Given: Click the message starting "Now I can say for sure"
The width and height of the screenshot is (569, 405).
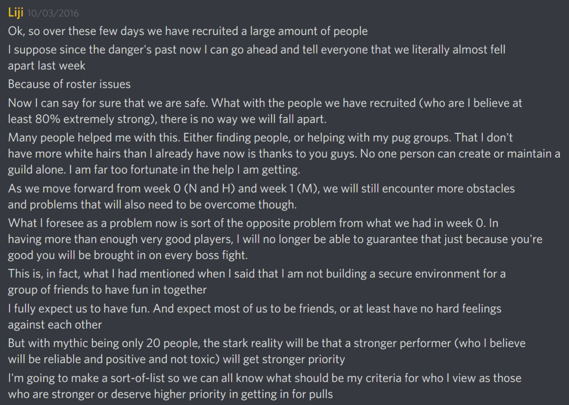Looking at the screenshot, I should [x=265, y=102].
